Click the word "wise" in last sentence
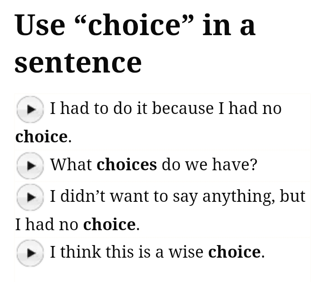Viewport: 324px width, 282px height. click(x=186, y=252)
